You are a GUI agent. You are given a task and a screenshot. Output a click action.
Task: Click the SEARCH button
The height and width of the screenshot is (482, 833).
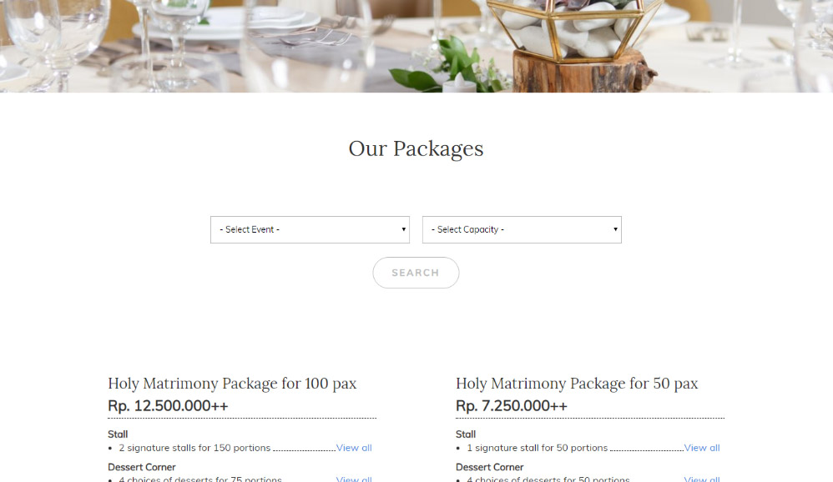[416, 273]
